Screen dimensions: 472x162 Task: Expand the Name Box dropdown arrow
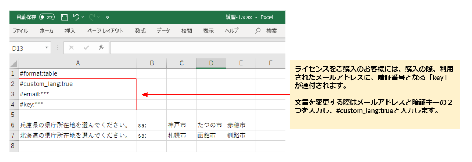[x=47, y=48]
